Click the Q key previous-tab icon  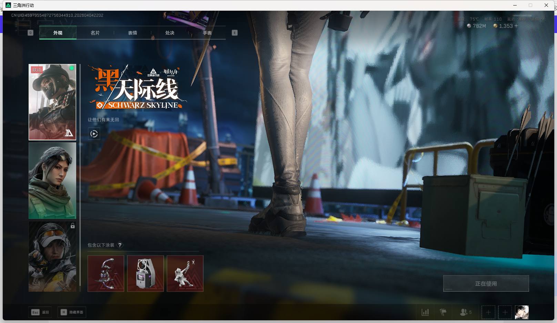(x=30, y=33)
